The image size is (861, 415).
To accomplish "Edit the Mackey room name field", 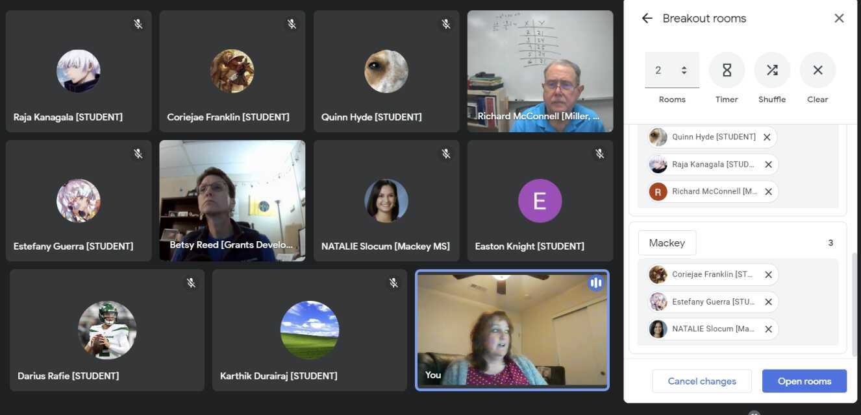I will (x=667, y=243).
